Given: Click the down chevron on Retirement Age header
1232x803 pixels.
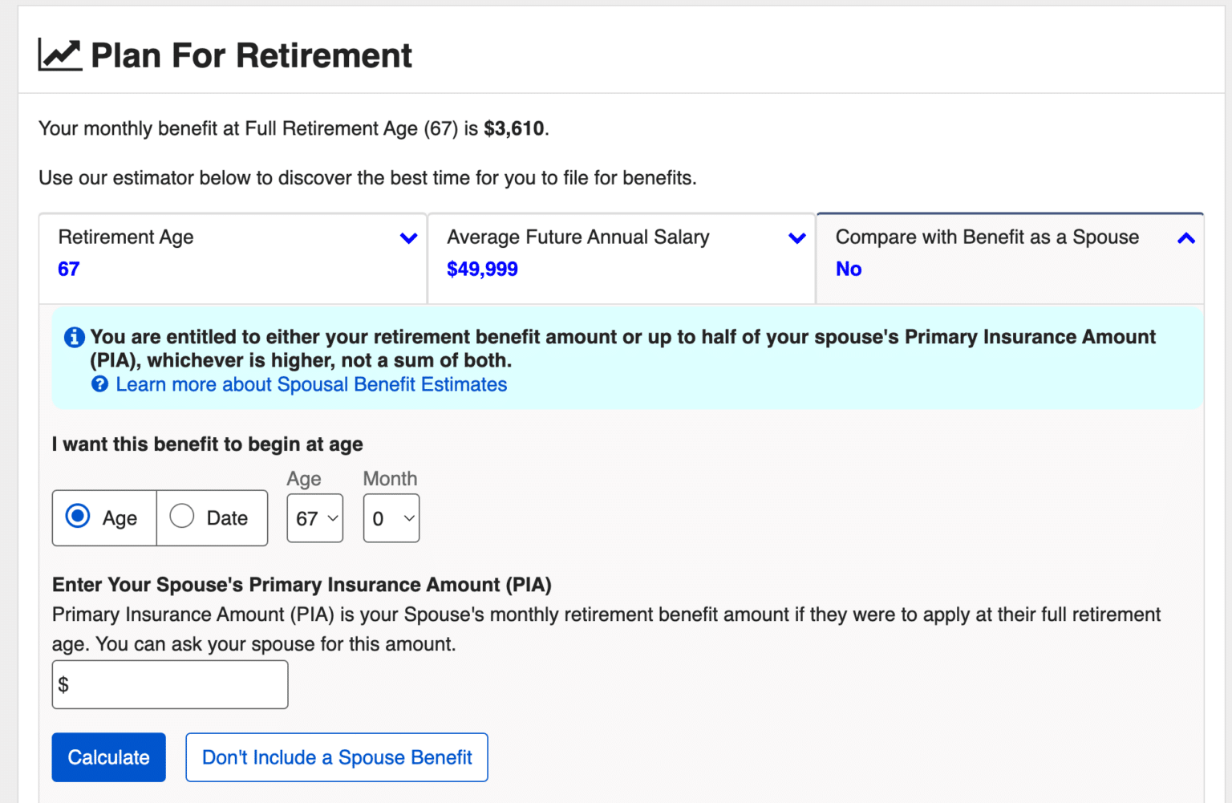Looking at the screenshot, I should click(x=409, y=238).
